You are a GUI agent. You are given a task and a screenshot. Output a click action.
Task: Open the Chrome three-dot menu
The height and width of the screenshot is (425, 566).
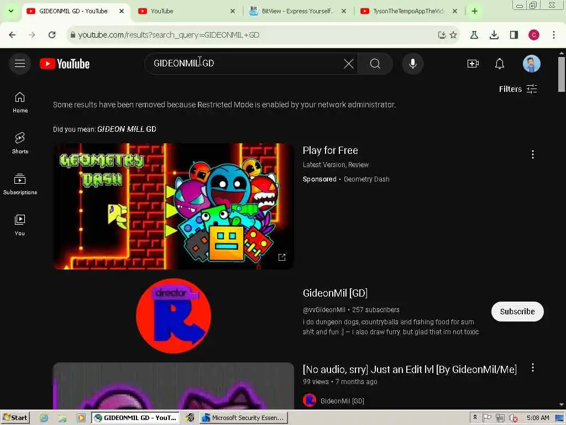(554, 35)
